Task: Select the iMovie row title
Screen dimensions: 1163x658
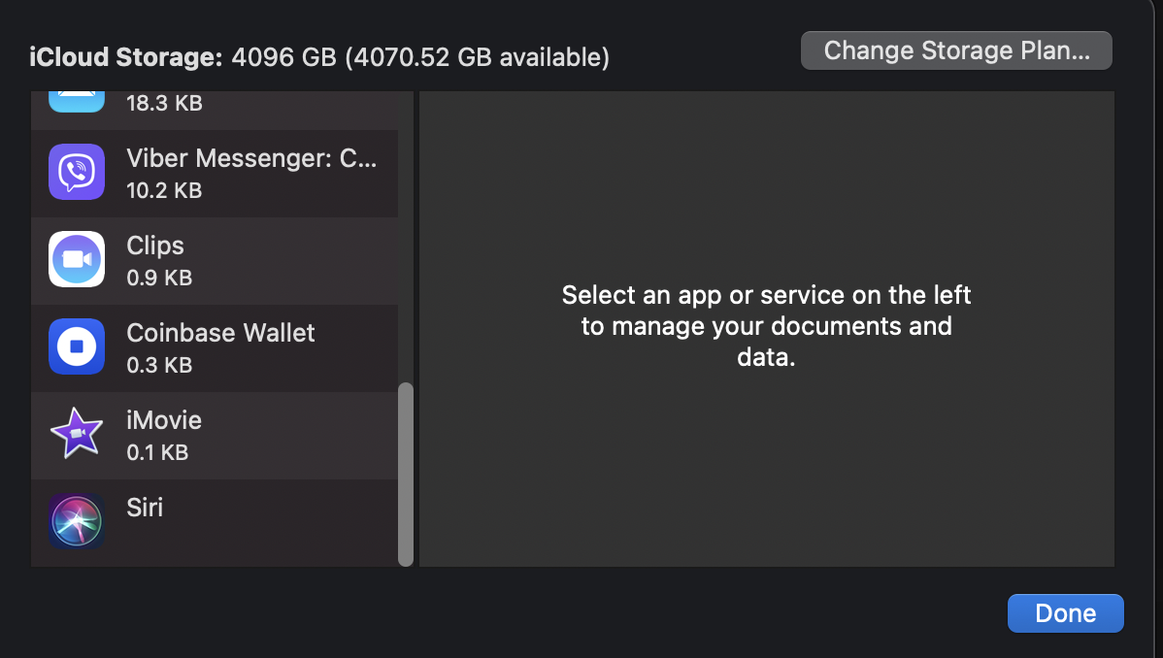Action: click(164, 420)
